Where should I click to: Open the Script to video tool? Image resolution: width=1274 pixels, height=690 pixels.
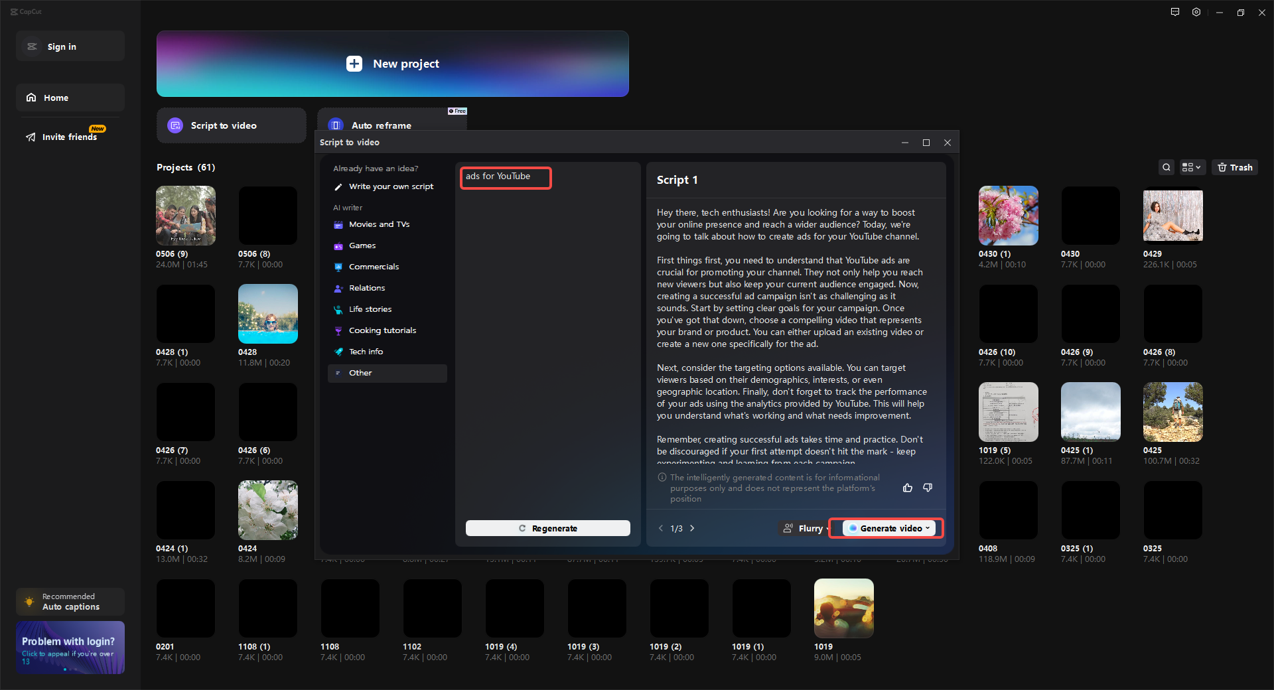230,125
